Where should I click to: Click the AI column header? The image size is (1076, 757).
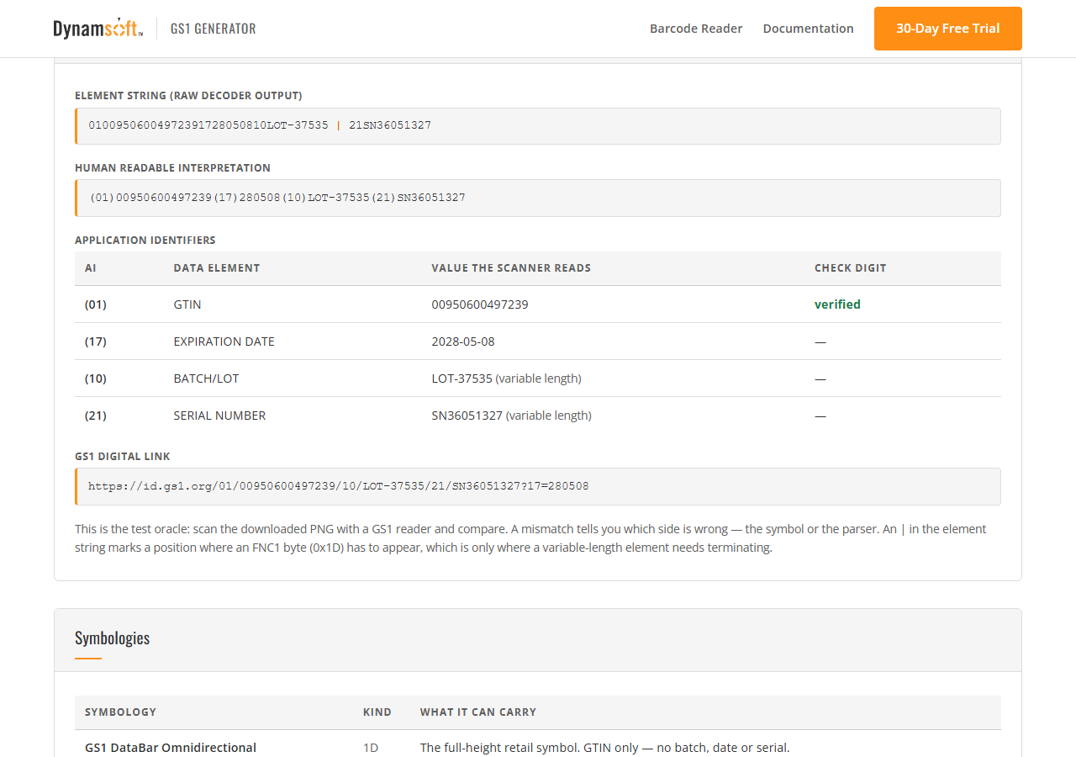91,268
